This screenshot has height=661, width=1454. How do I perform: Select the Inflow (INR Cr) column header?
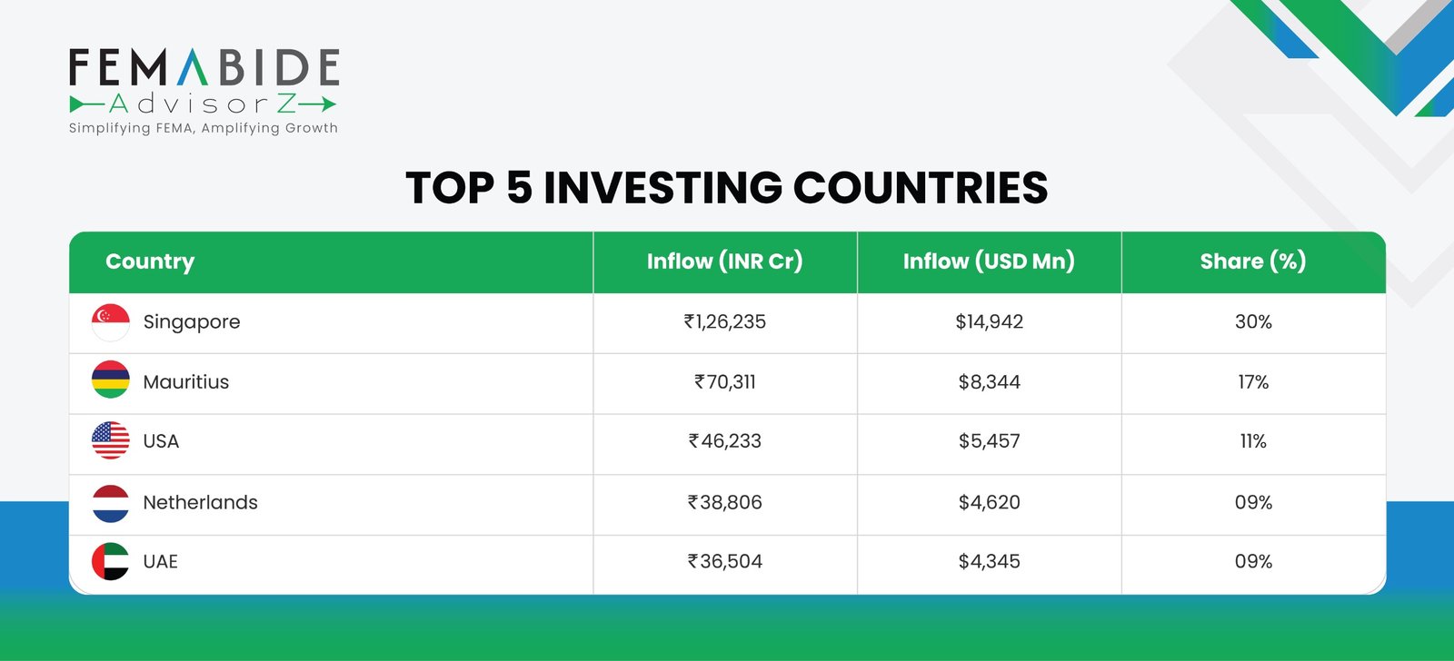(724, 261)
